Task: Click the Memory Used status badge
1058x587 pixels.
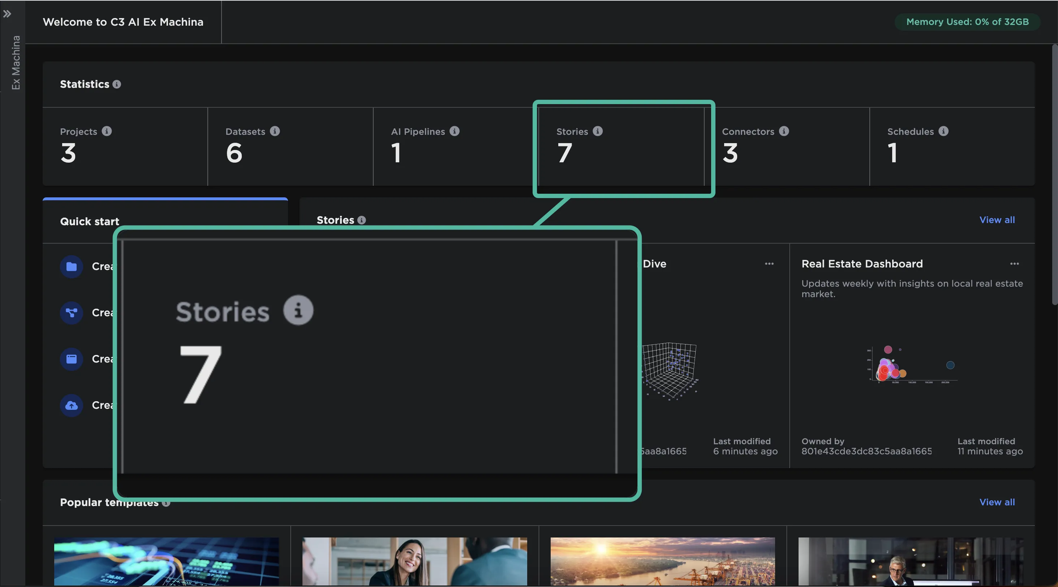Action: click(x=967, y=22)
